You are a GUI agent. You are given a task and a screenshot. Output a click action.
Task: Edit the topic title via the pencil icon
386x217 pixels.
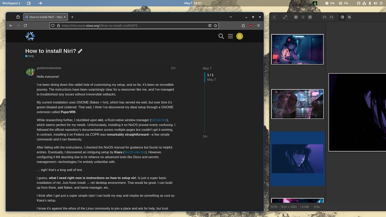(x=80, y=51)
